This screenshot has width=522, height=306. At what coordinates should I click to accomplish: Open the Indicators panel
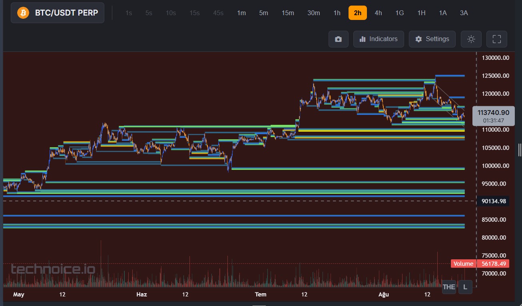tap(379, 39)
